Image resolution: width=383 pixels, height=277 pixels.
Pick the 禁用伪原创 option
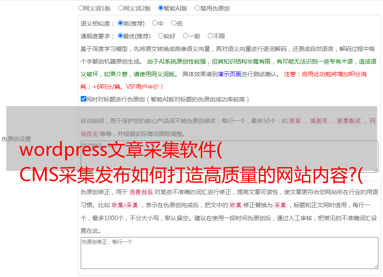pos(197,8)
